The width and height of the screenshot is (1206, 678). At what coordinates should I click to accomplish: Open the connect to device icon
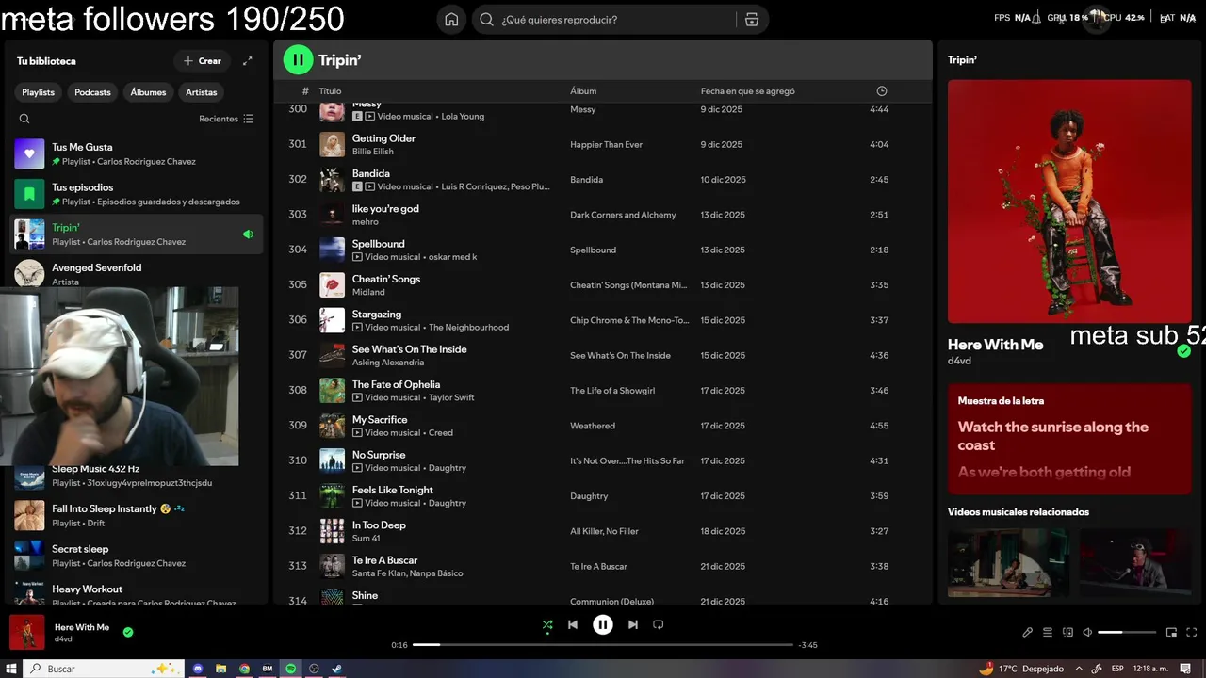point(1067,632)
